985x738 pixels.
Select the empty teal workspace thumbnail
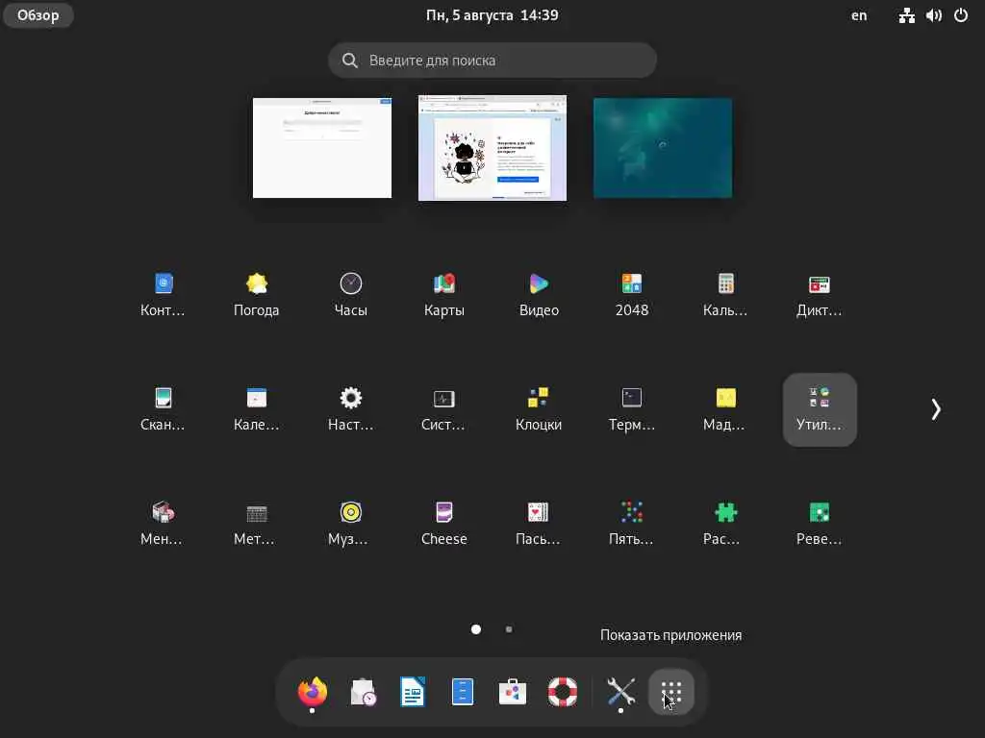tap(663, 148)
